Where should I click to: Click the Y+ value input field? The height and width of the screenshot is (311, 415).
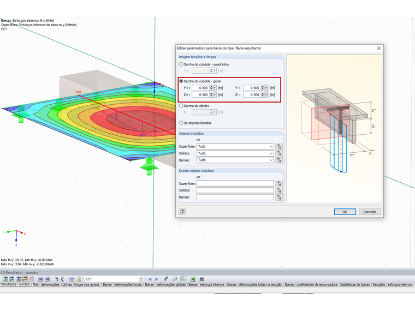[x=200, y=88]
